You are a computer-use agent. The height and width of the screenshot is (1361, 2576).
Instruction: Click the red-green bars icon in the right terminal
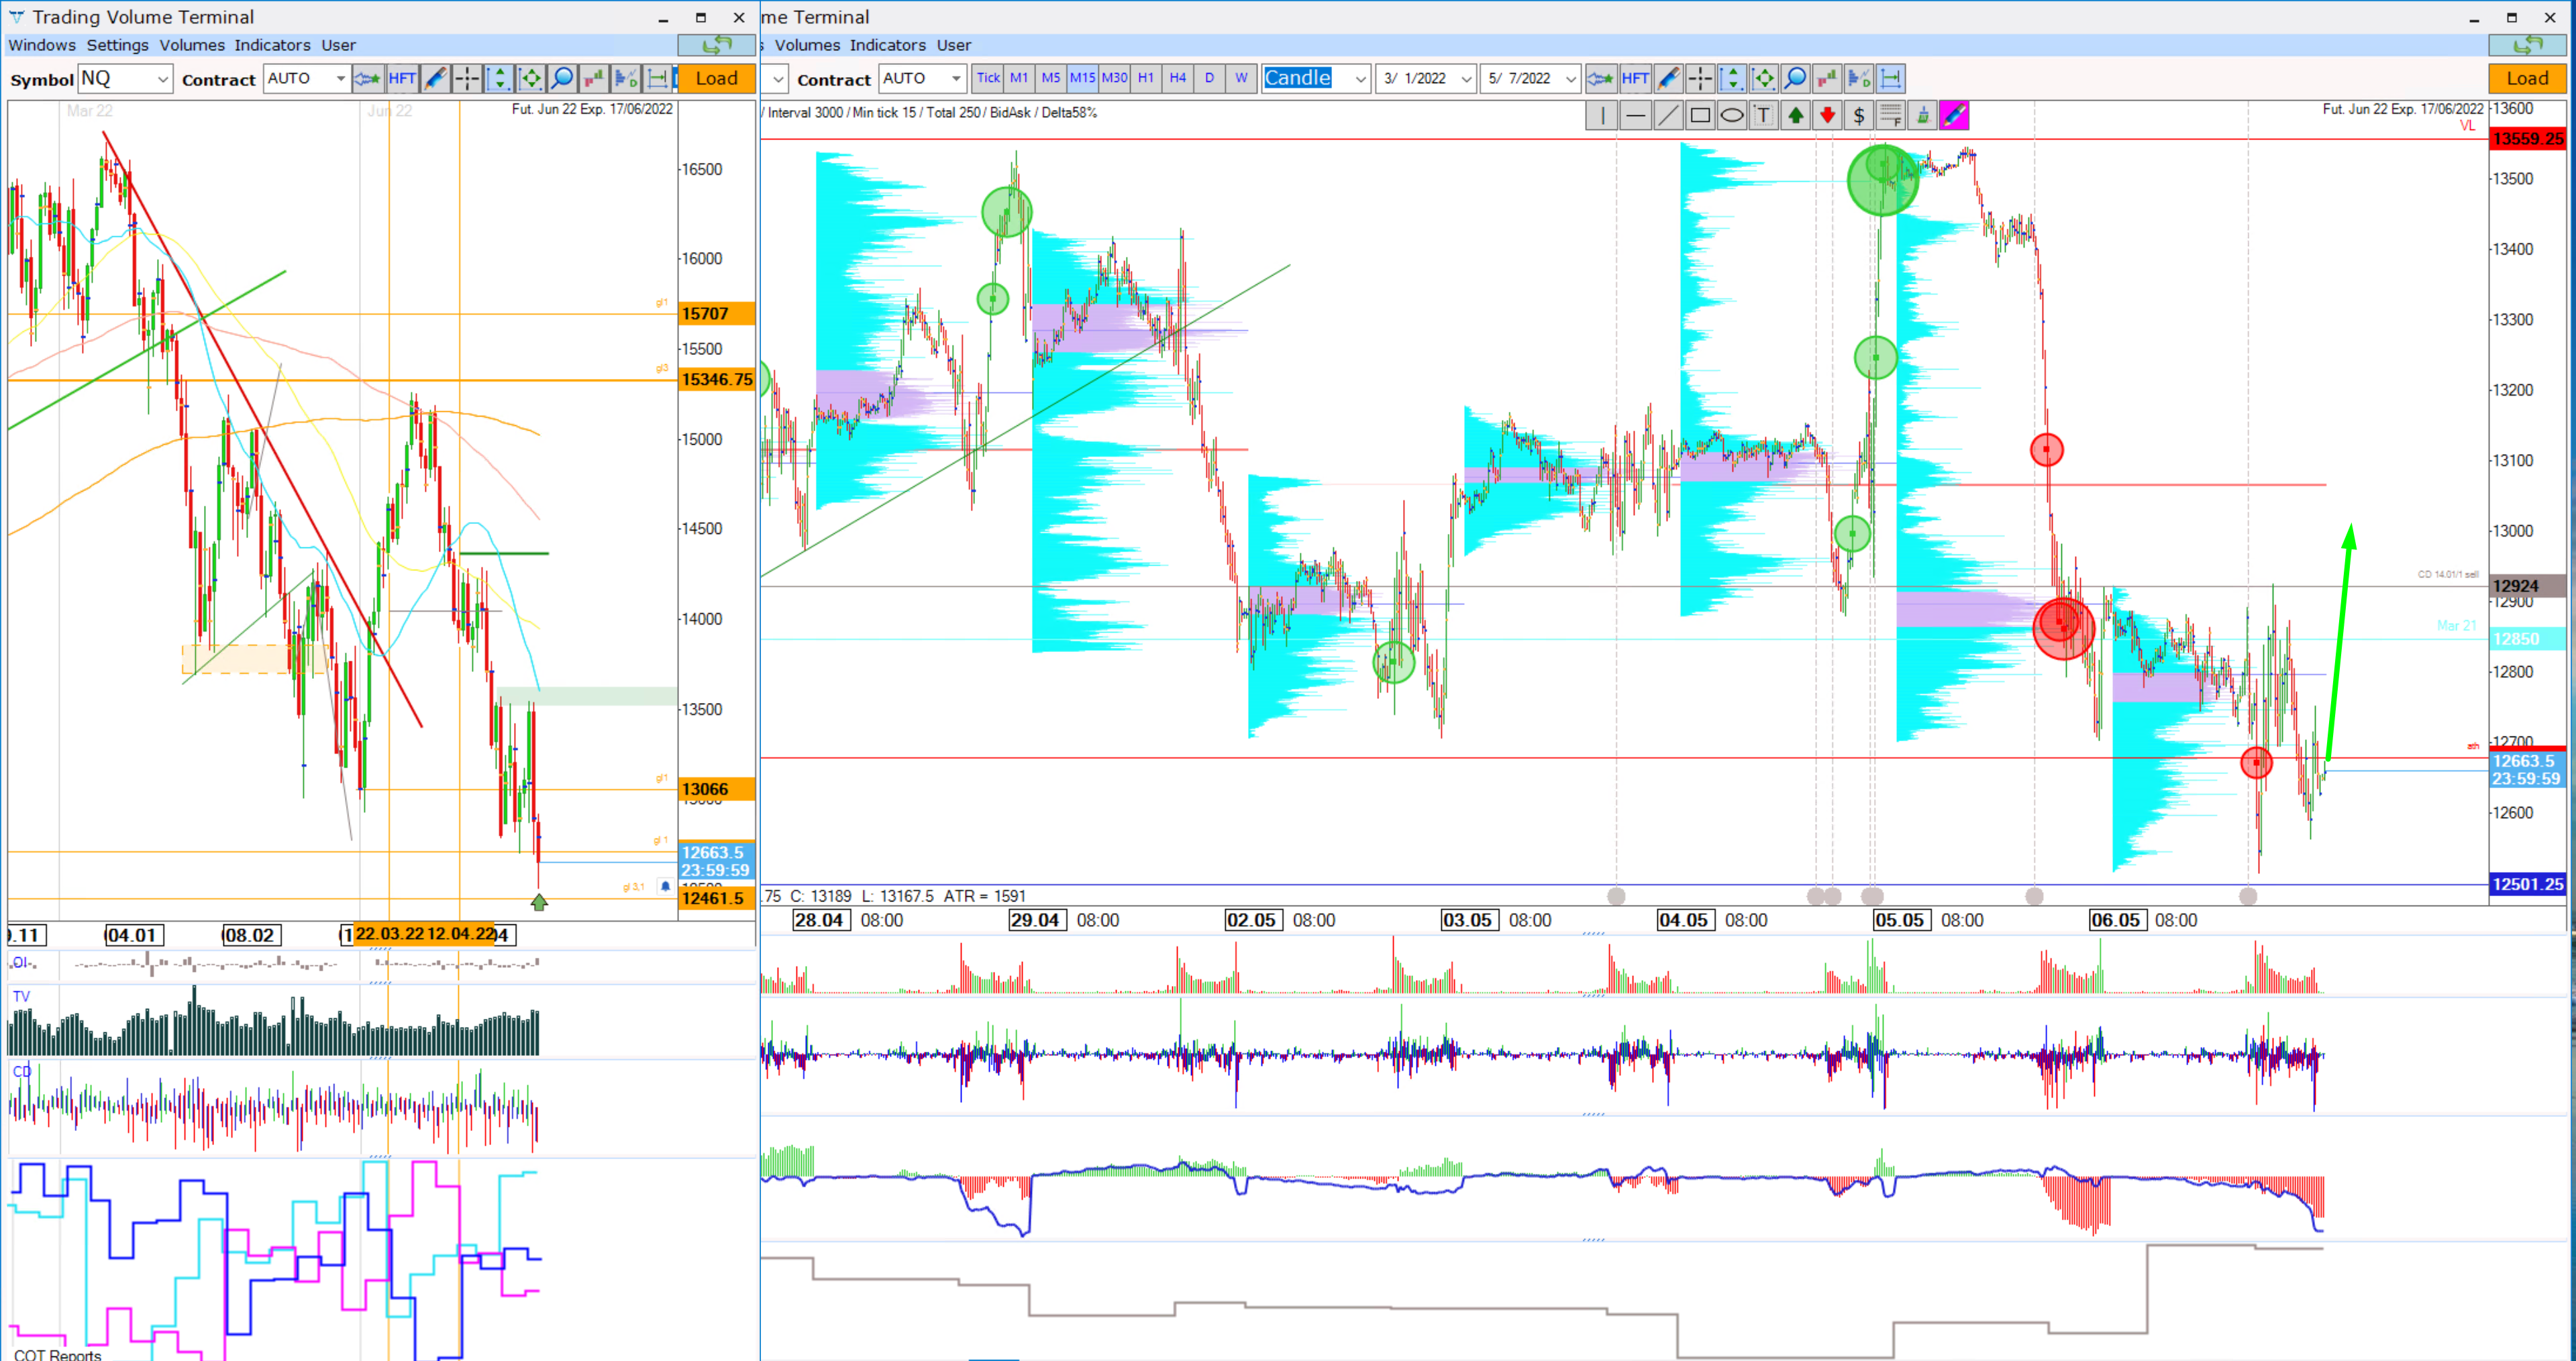point(1827,78)
